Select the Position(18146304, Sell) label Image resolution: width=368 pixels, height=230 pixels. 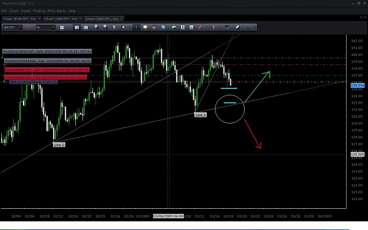pos(48,61)
